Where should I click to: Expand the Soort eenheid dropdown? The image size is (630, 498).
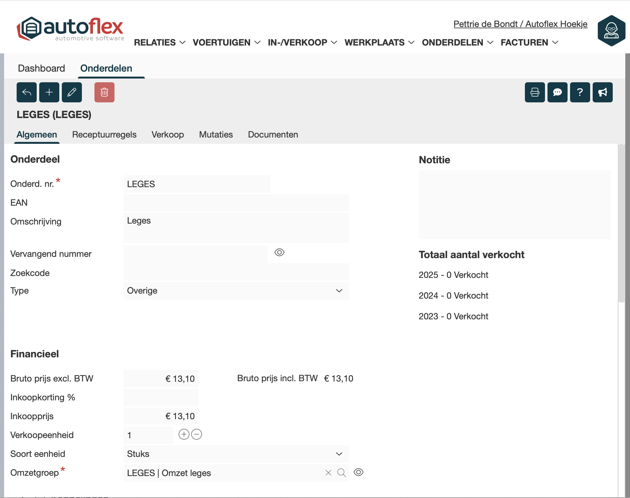(x=236, y=454)
